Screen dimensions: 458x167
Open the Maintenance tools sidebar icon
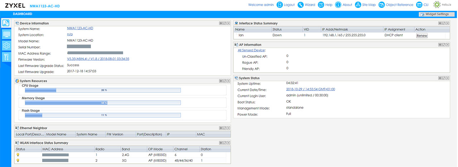[x=6, y=57]
